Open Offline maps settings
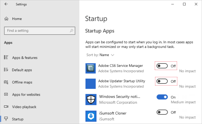Viewport: 202px width, 124px height. (x=22, y=82)
